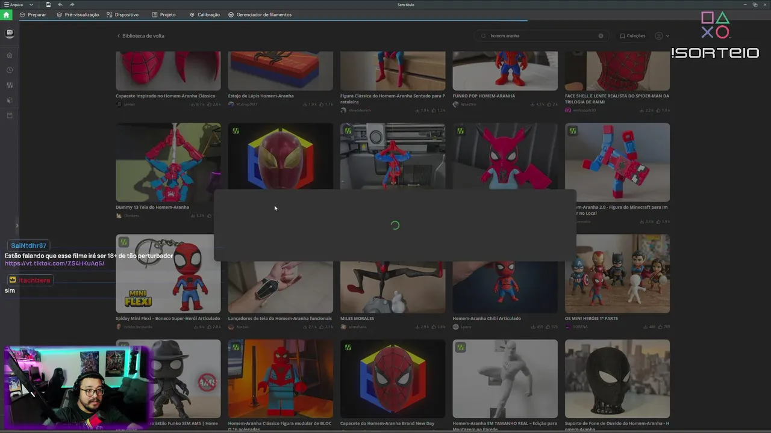Switch to the Calibração tab
The height and width of the screenshot is (433, 771).
(205, 14)
